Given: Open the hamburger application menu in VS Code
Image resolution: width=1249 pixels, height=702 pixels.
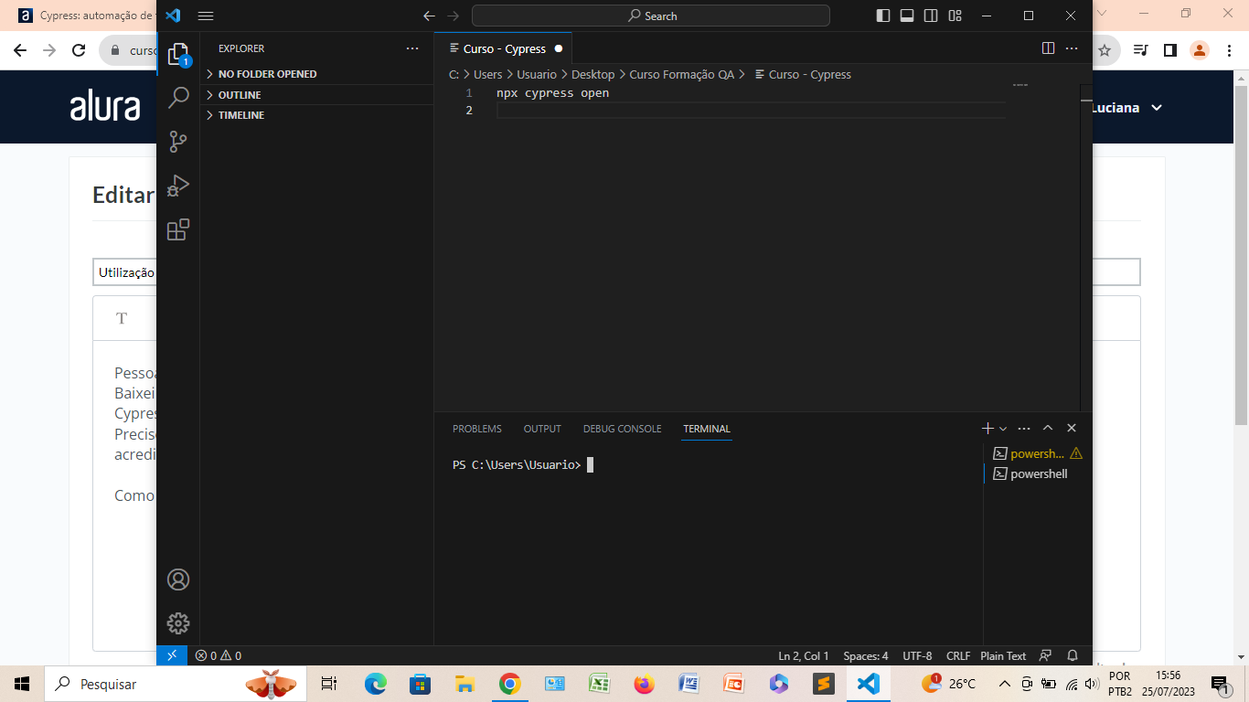Looking at the screenshot, I should point(206,16).
